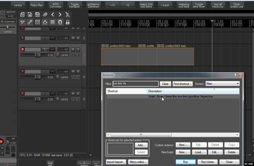Click the Run/close button
254x166 pixels.
click(207, 162)
